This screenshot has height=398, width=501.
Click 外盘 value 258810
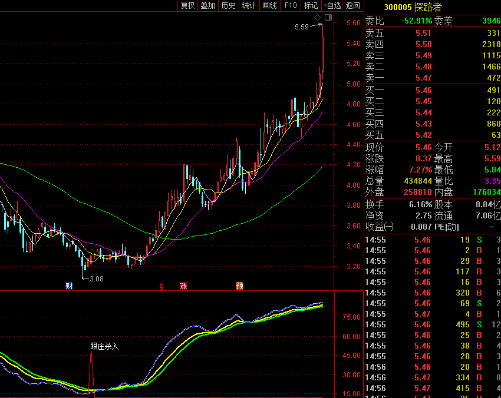418,192
